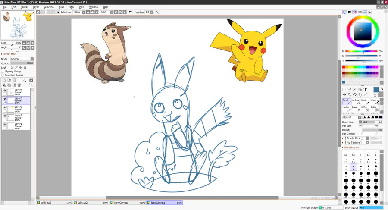The width and height of the screenshot is (388, 210).
Task: Open the Canvas menu
Action: pos(24,7)
